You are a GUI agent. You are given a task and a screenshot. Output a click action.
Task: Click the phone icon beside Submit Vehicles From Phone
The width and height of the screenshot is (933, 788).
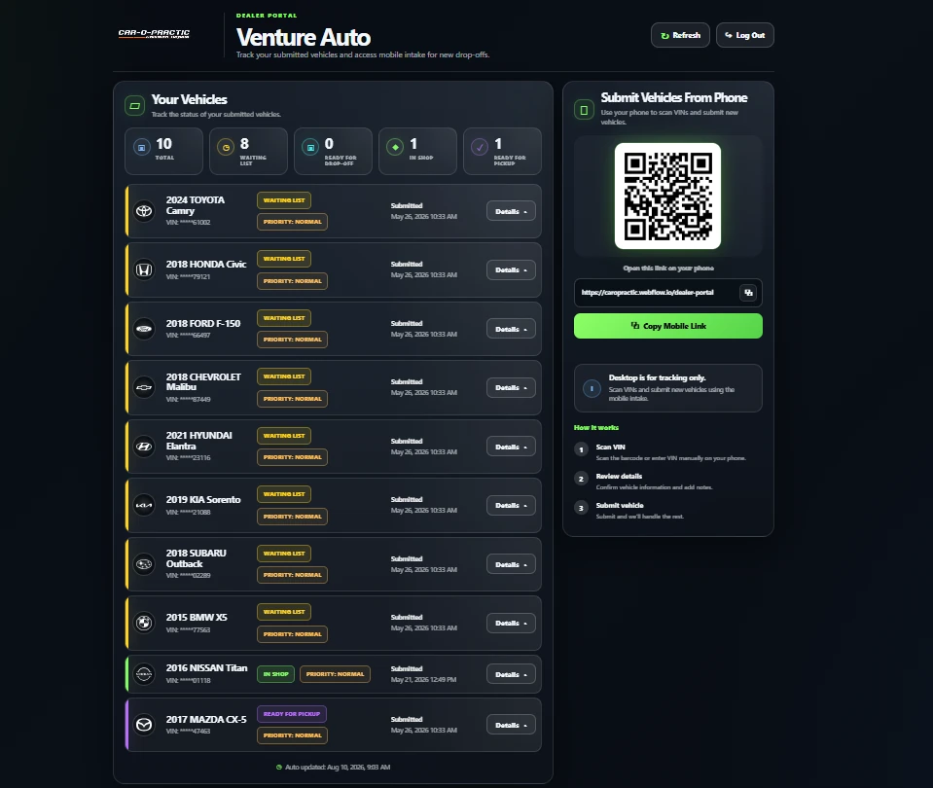click(x=584, y=110)
